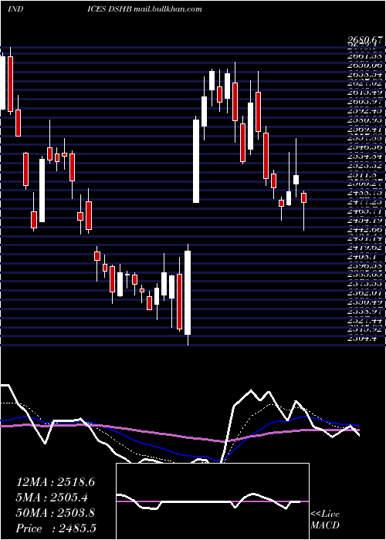Viewport: 386px width, 540px height.
Task: Click the "5MA : 2505.4" readout
Action: tap(52, 498)
